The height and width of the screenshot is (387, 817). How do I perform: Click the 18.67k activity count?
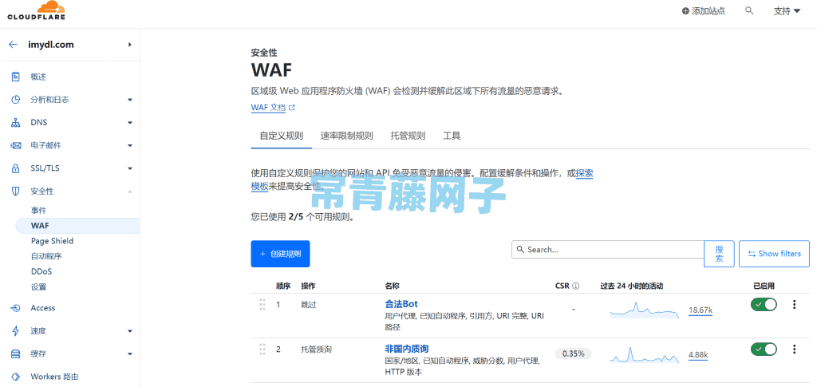tap(701, 310)
